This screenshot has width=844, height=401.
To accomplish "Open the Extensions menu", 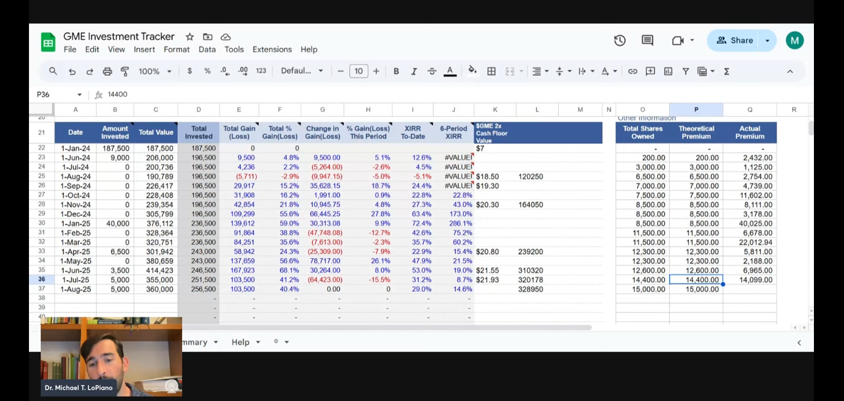I will click(x=272, y=49).
